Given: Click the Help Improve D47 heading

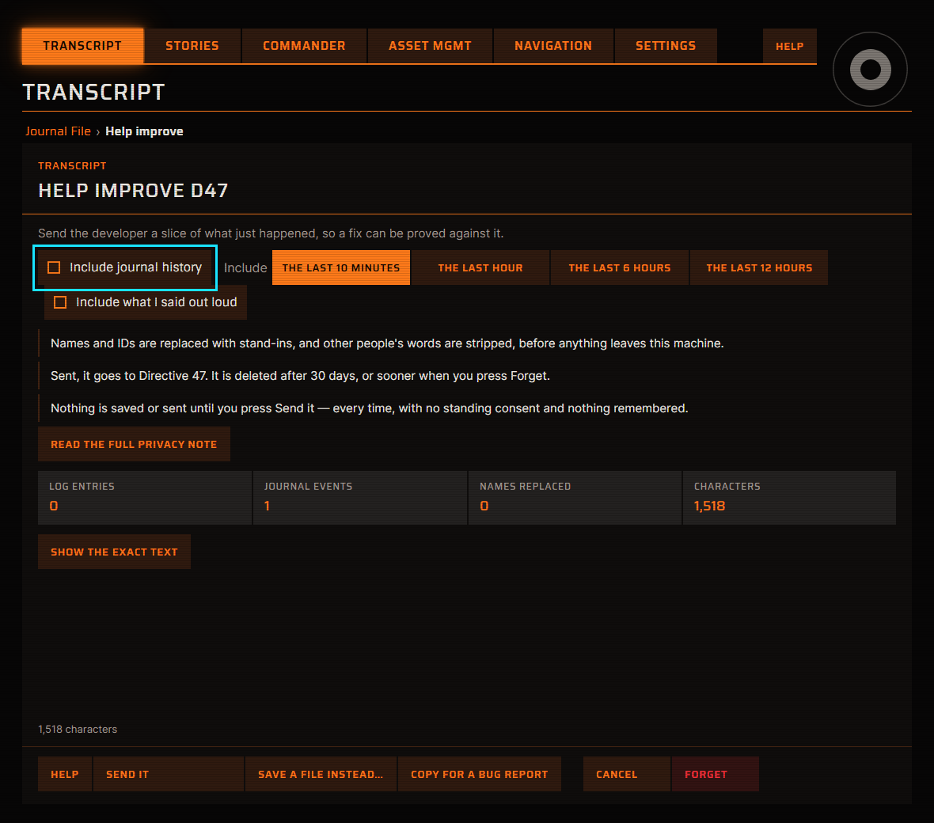Looking at the screenshot, I should click(133, 190).
